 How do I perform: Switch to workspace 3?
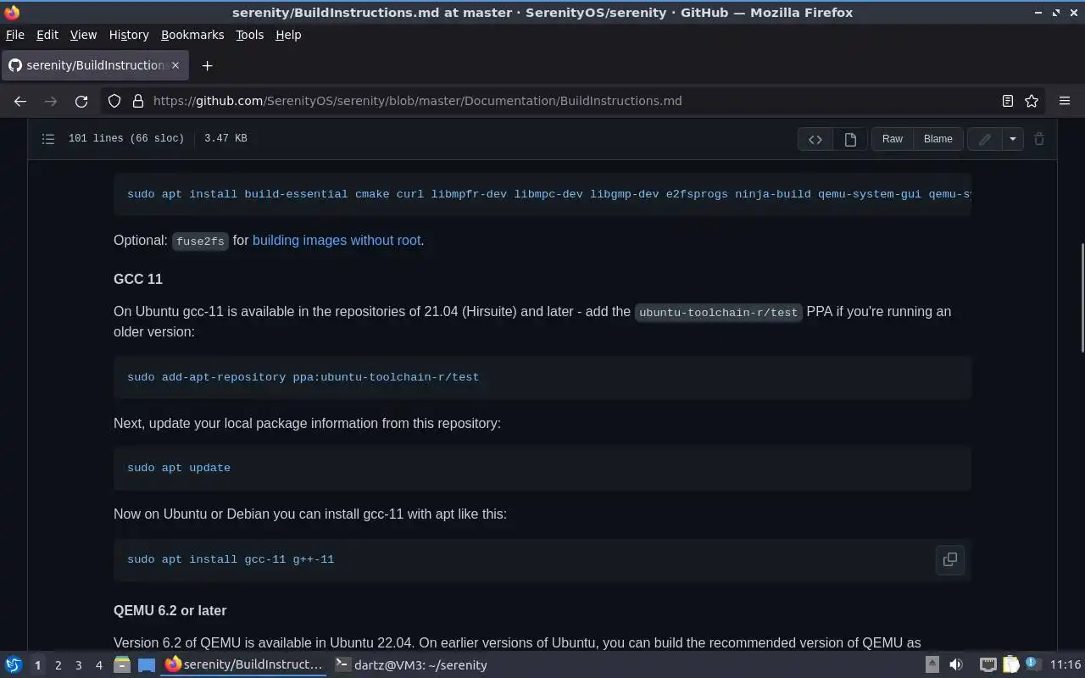[x=79, y=665]
